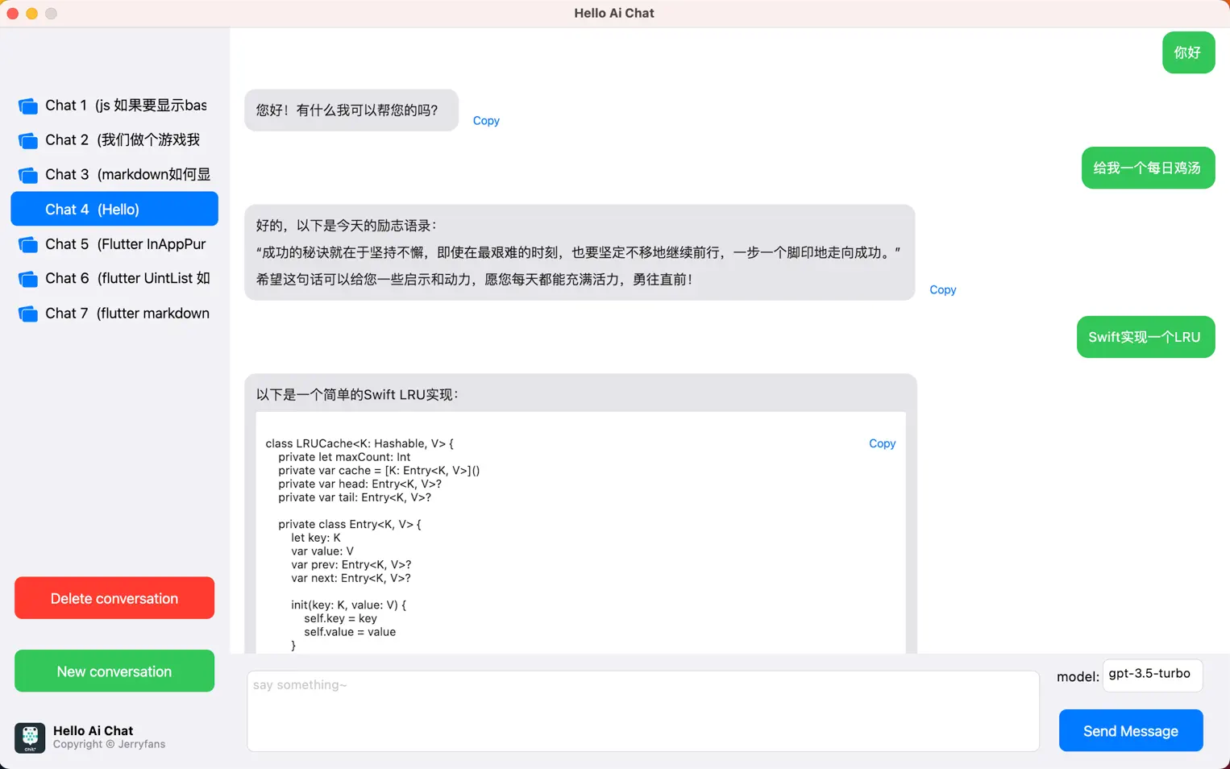This screenshot has height=769, width=1230.
Task: Open the Chat 5 folder icon
Action: click(28, 243)
